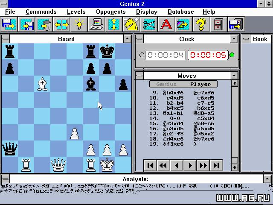The image size is (273, 205).
Task: Open the Display menu
Action: tap(147, 12)
